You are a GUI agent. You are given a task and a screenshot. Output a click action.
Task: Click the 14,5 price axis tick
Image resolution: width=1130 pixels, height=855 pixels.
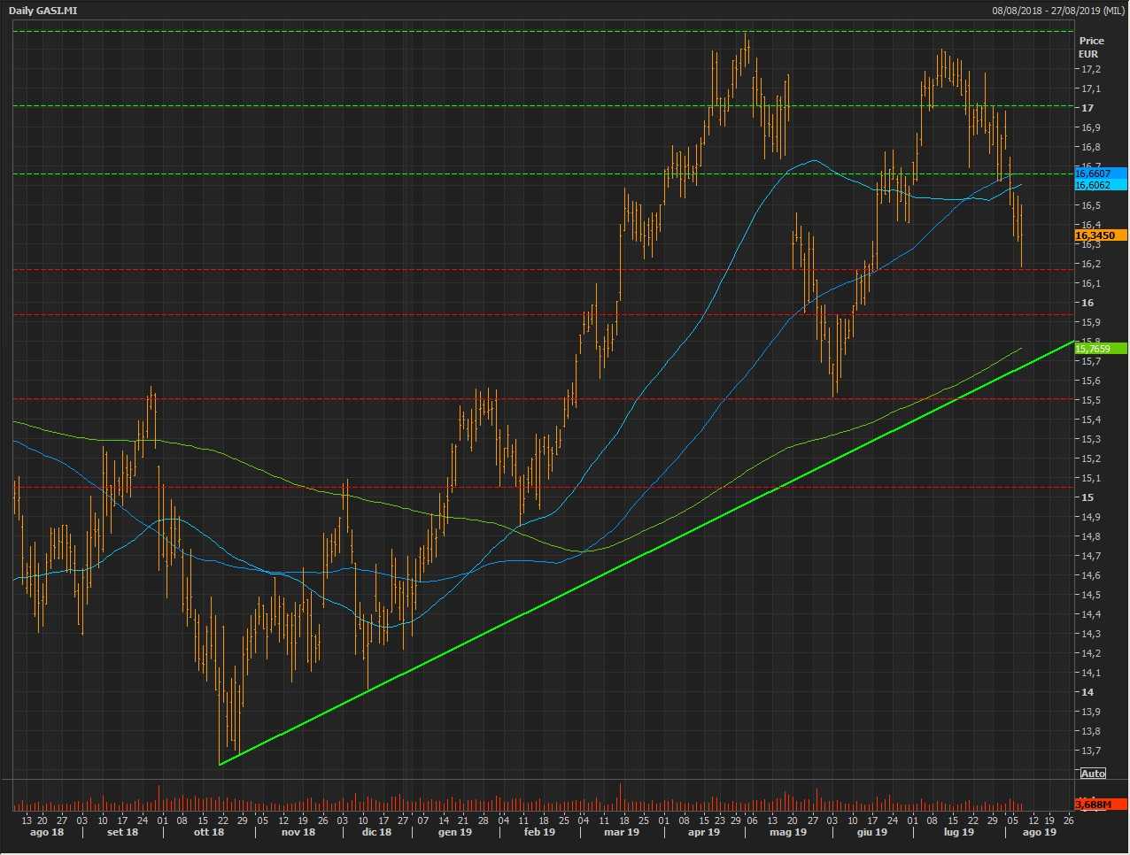[1091, 595]
